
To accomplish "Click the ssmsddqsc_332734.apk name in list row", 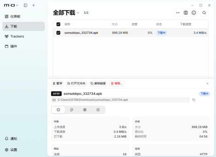I will click(x=81, y=33).
